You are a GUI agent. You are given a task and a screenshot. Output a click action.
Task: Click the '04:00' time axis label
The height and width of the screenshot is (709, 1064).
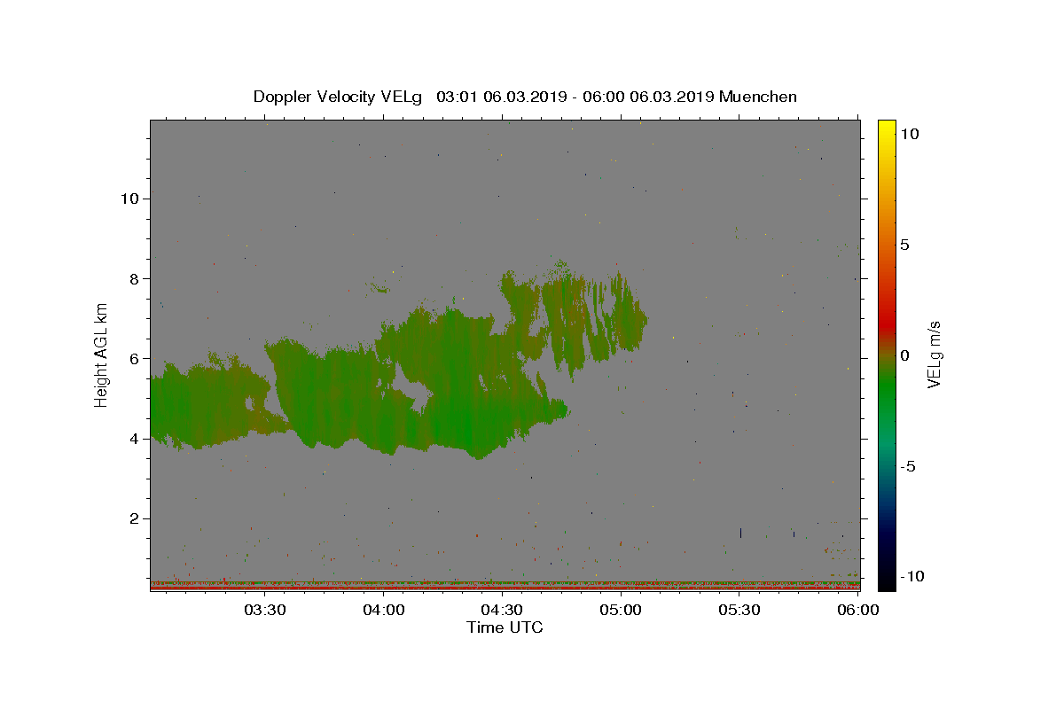[x=383, y=610]
